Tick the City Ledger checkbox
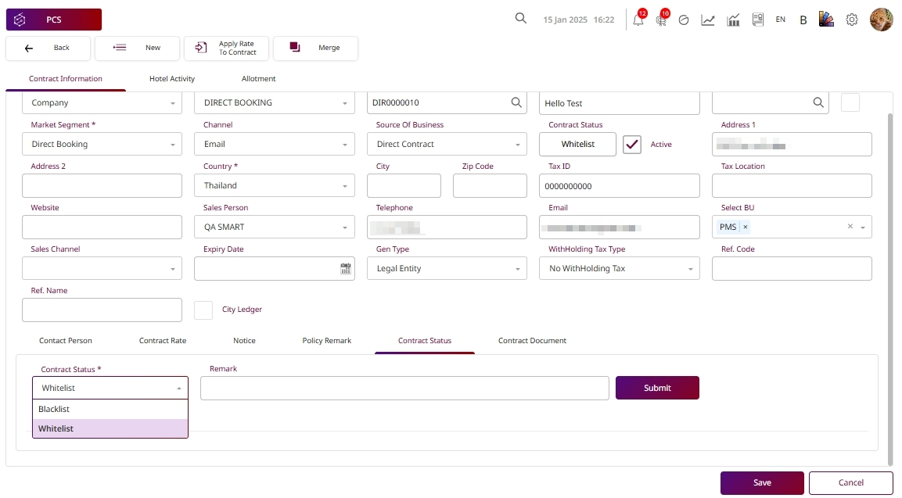 tap(203, 310)
